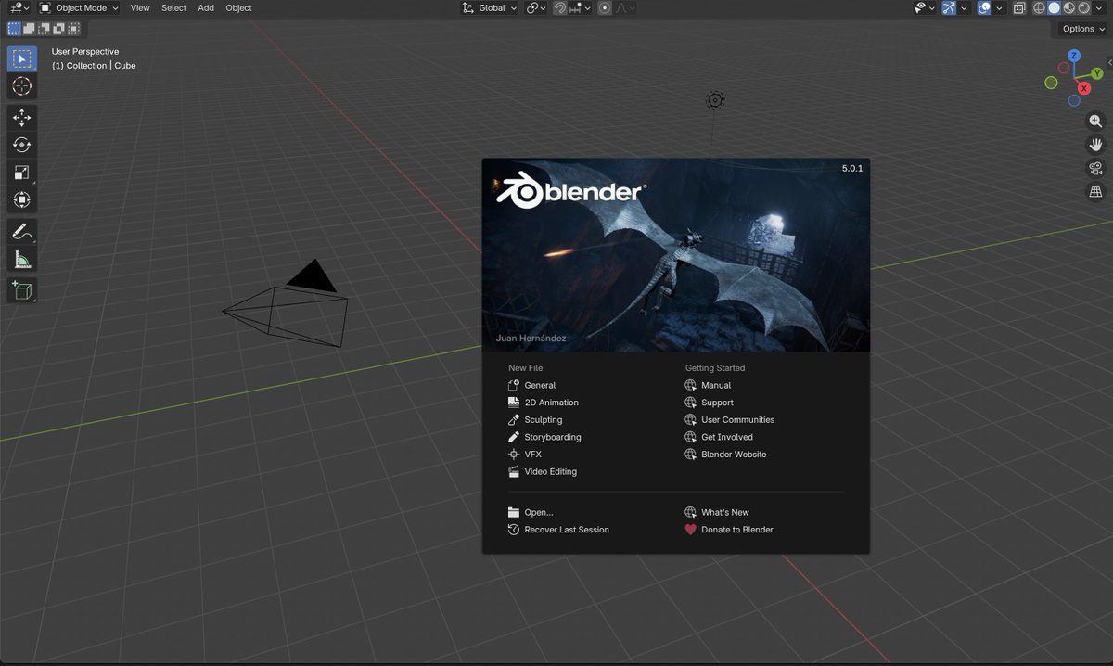Switch to the Scale tool
1113x666 pixels.
click(x=22, y=173)
